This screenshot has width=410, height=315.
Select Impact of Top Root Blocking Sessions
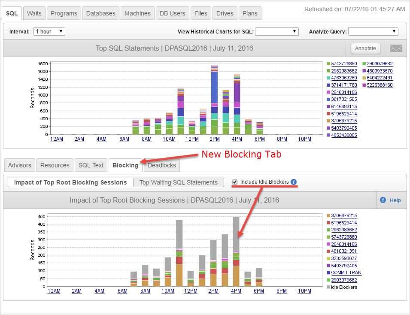click(x=70, y=182)
